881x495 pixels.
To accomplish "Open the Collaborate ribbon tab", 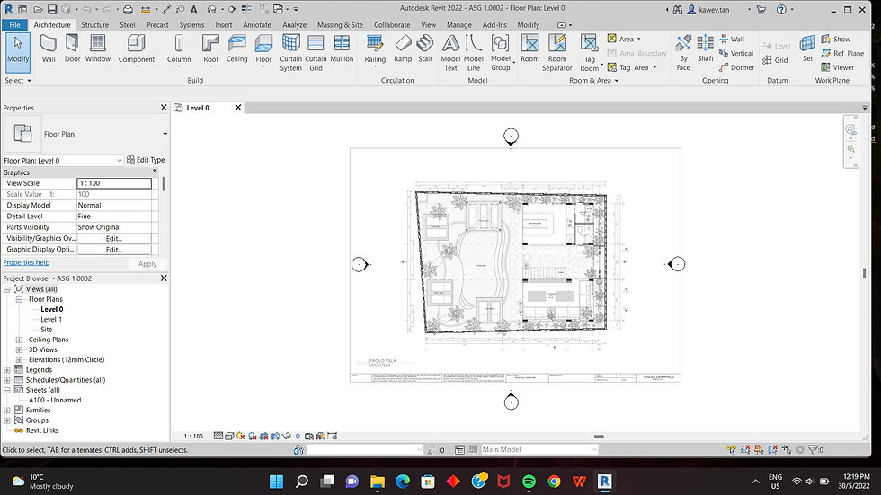I will (x=392, y=24).
